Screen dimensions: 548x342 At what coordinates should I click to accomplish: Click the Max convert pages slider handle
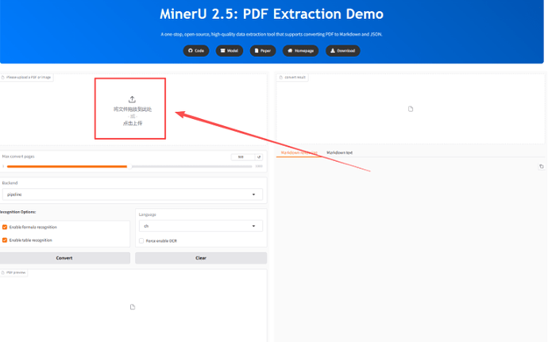click(x=129, y=167)
